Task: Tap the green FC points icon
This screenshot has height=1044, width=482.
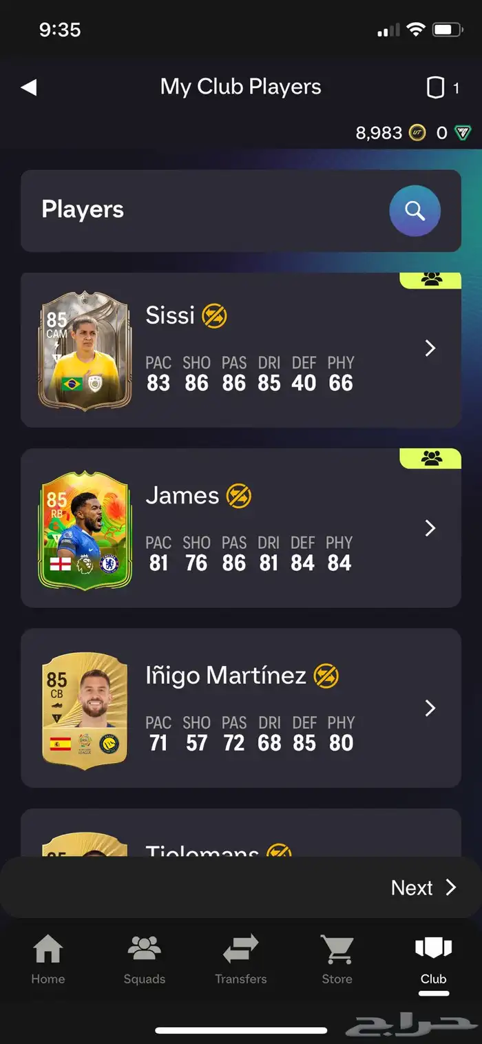Action: pyautogui.click(x=463, y=133)
